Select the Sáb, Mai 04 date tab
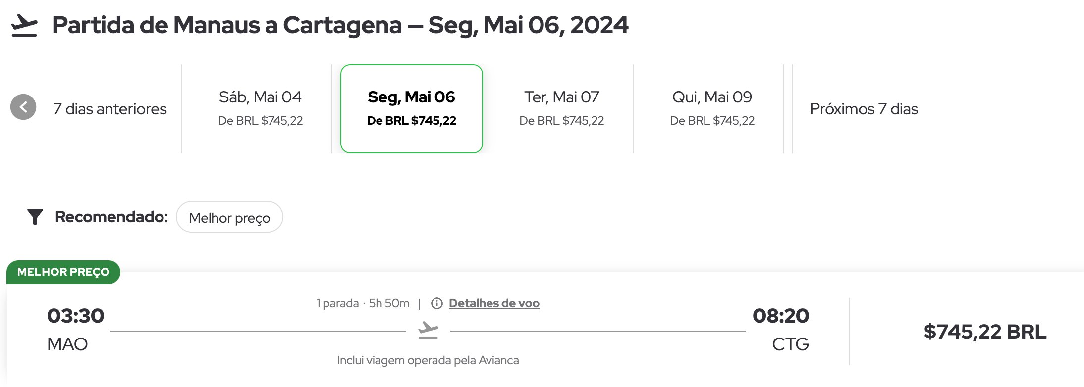Viewport: 1084px width, 387px height. point(261,108)
